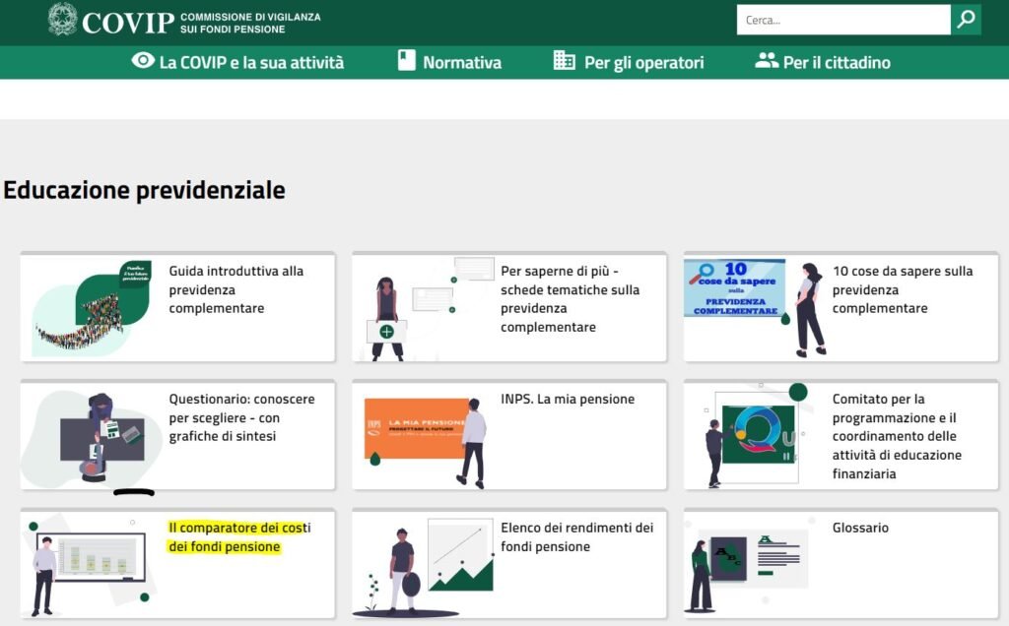Viewport: 1009px width, 626px height.
Task: Select the Per il cittadino menu
Action: (837, 62)
